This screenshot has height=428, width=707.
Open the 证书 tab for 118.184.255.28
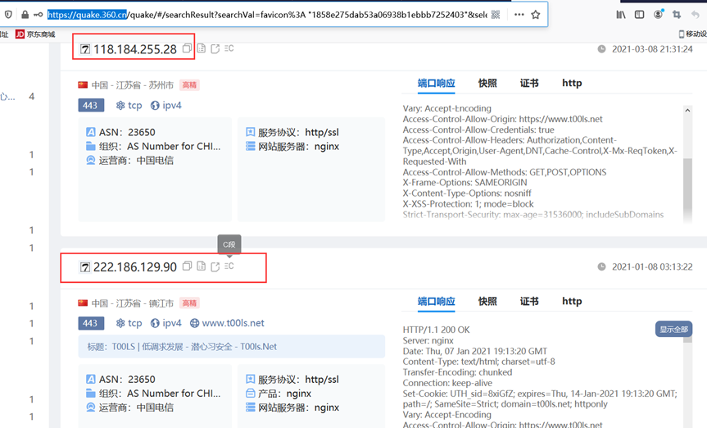pyautogui.click(x=529, y=83)
